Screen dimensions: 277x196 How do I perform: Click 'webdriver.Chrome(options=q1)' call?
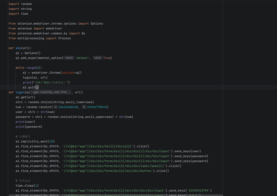click(56, 73)
